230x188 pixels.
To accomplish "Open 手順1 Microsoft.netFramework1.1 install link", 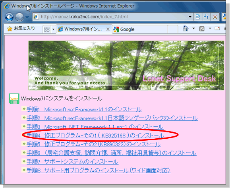I will click(84, 109).
